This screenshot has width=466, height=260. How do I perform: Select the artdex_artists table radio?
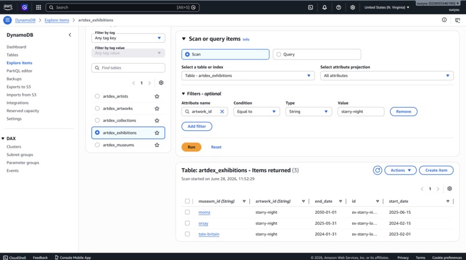pyautogui.click(x=97, y=96)
